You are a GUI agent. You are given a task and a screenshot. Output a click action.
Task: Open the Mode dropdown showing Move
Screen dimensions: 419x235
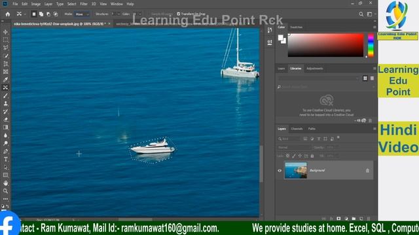coord(82,14)
